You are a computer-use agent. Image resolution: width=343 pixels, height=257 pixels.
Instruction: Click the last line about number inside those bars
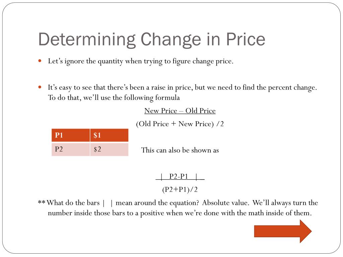point(180,213)
